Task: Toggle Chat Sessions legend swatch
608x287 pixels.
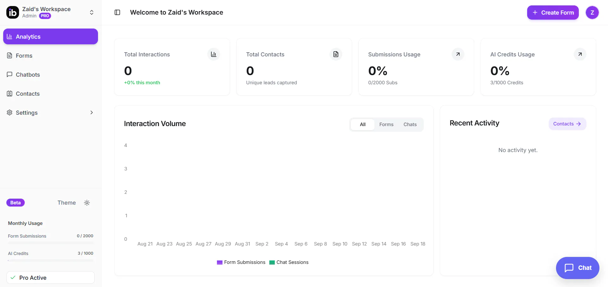Action: 272,263
